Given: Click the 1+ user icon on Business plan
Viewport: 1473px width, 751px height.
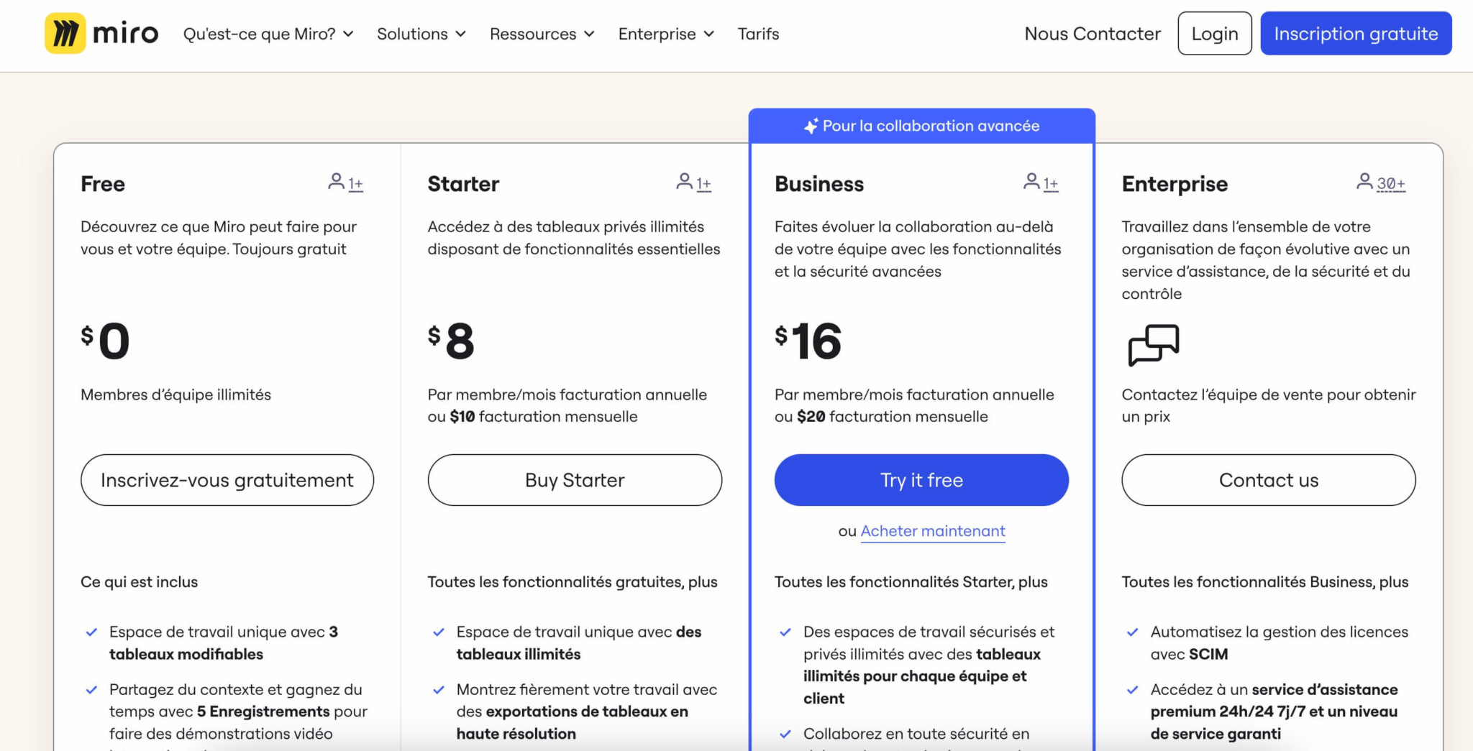Looking at the screenshot, I should pos(1033,183).
